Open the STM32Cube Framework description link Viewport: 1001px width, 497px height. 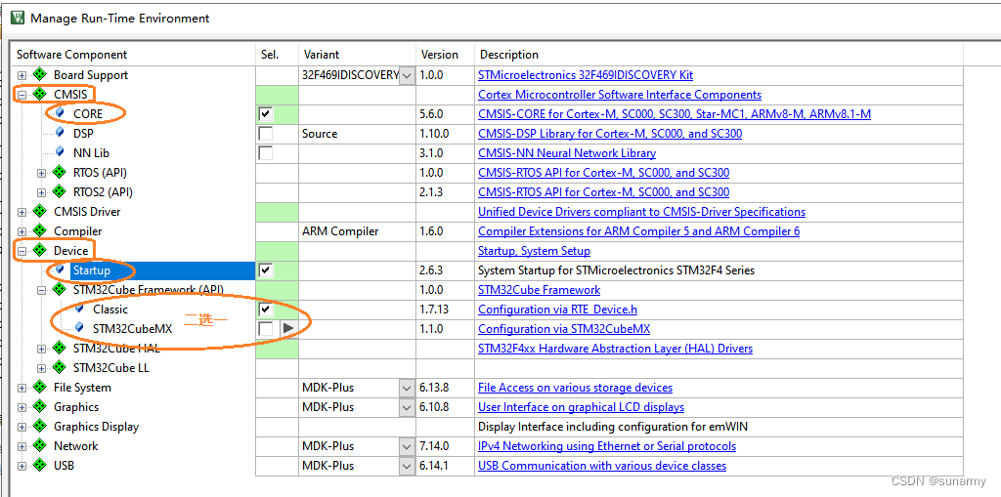coord(540,290)
